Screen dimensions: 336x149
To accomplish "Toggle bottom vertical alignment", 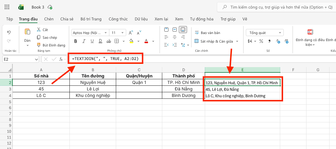I will 184,30.
